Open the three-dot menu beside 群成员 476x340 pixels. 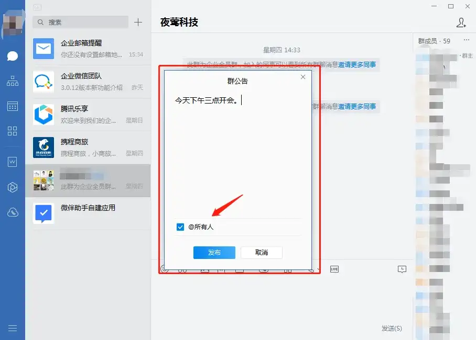[467, 41]
